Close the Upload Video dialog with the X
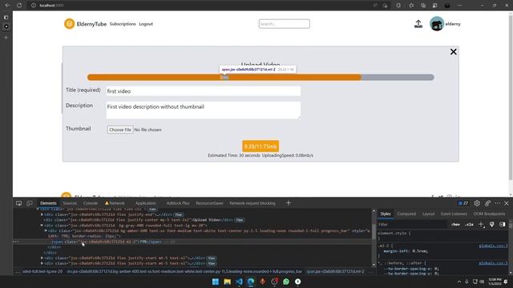The height and width of the screenshot is (288, 513). click(x=453, y=51)
